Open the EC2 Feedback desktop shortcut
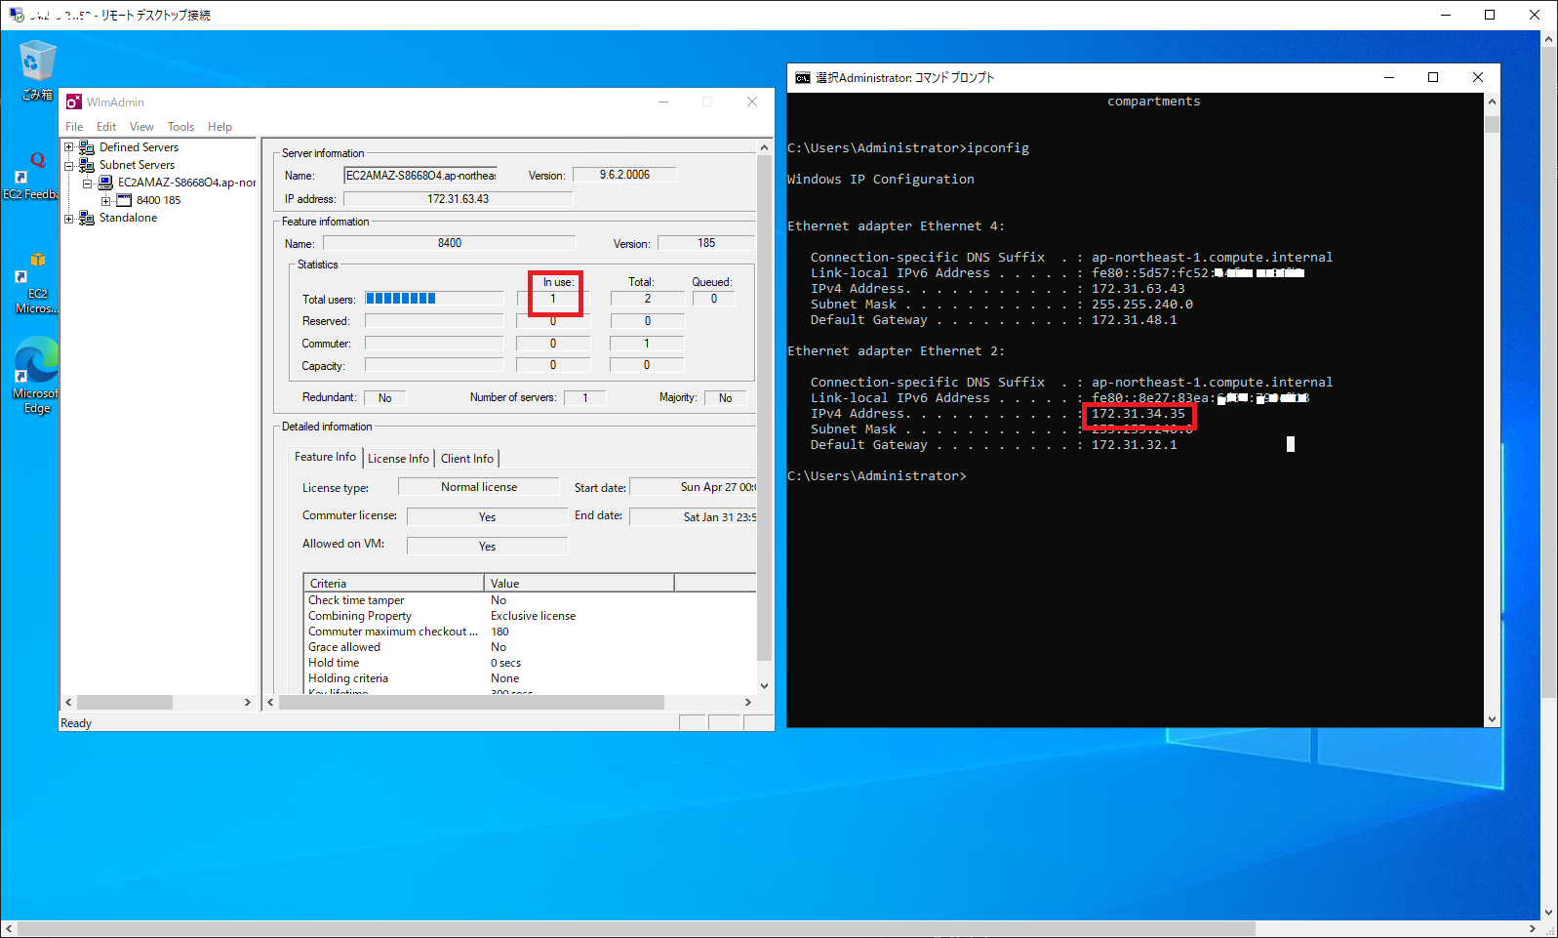The height and width of the screenshot is (938, 1558). (x=30, y=176)
